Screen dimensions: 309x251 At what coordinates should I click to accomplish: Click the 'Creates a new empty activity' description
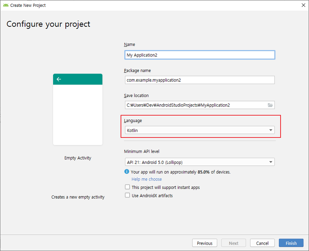[78, 197]
